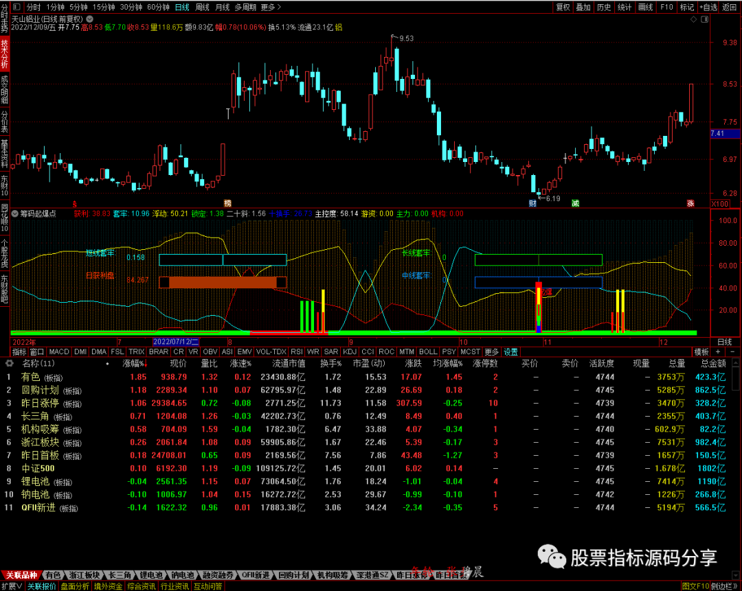Open F10 company info
The width and height of the screenshot is (742, 591).
(x=666, y=7)
